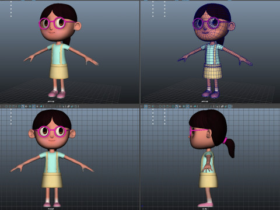Image resolution: width=280 pixels, height=210 pixels.
Task: Click isolate select icon in side view toolbar
Action: pos(216,106)
